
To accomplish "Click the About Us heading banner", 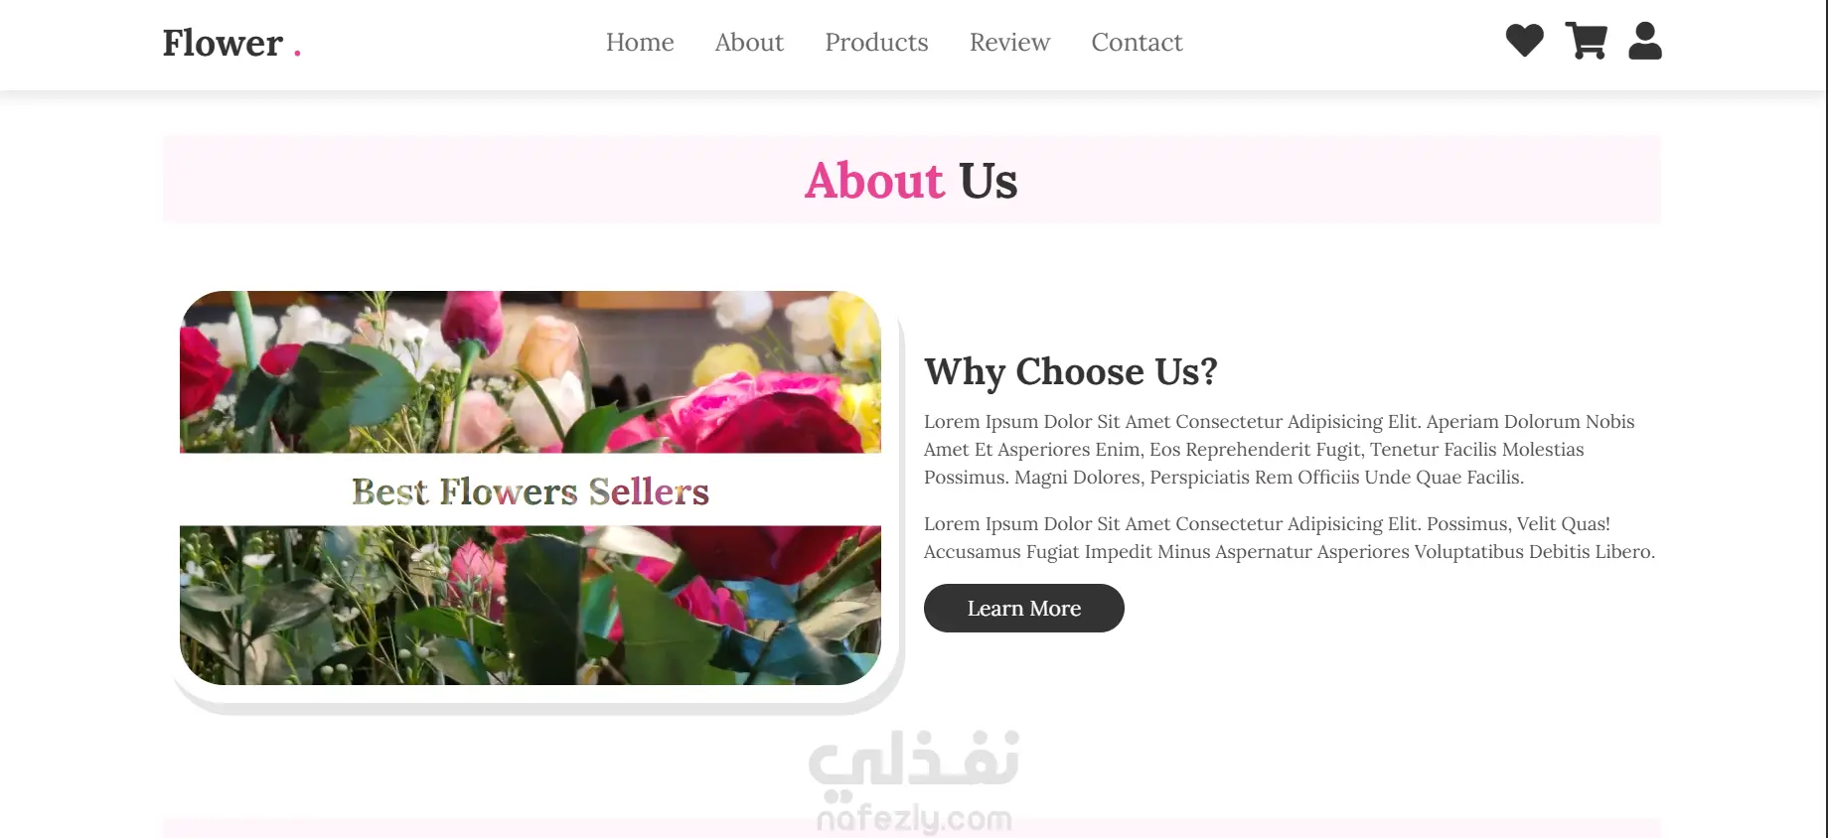I will pos(912,180).
